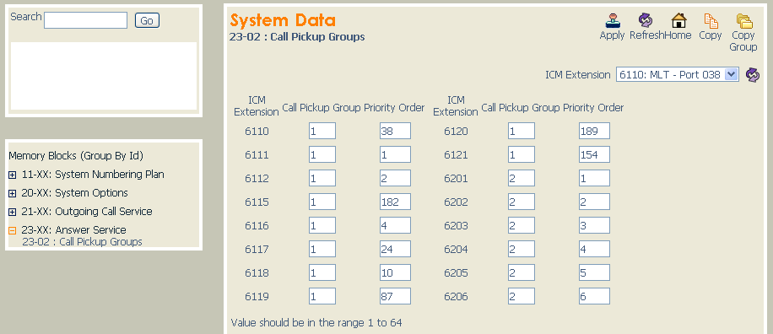Image resolution: width=773 pixels, height=334 pixels.
Task: Click the Copy Group folders icon
Action: [744, 20]
